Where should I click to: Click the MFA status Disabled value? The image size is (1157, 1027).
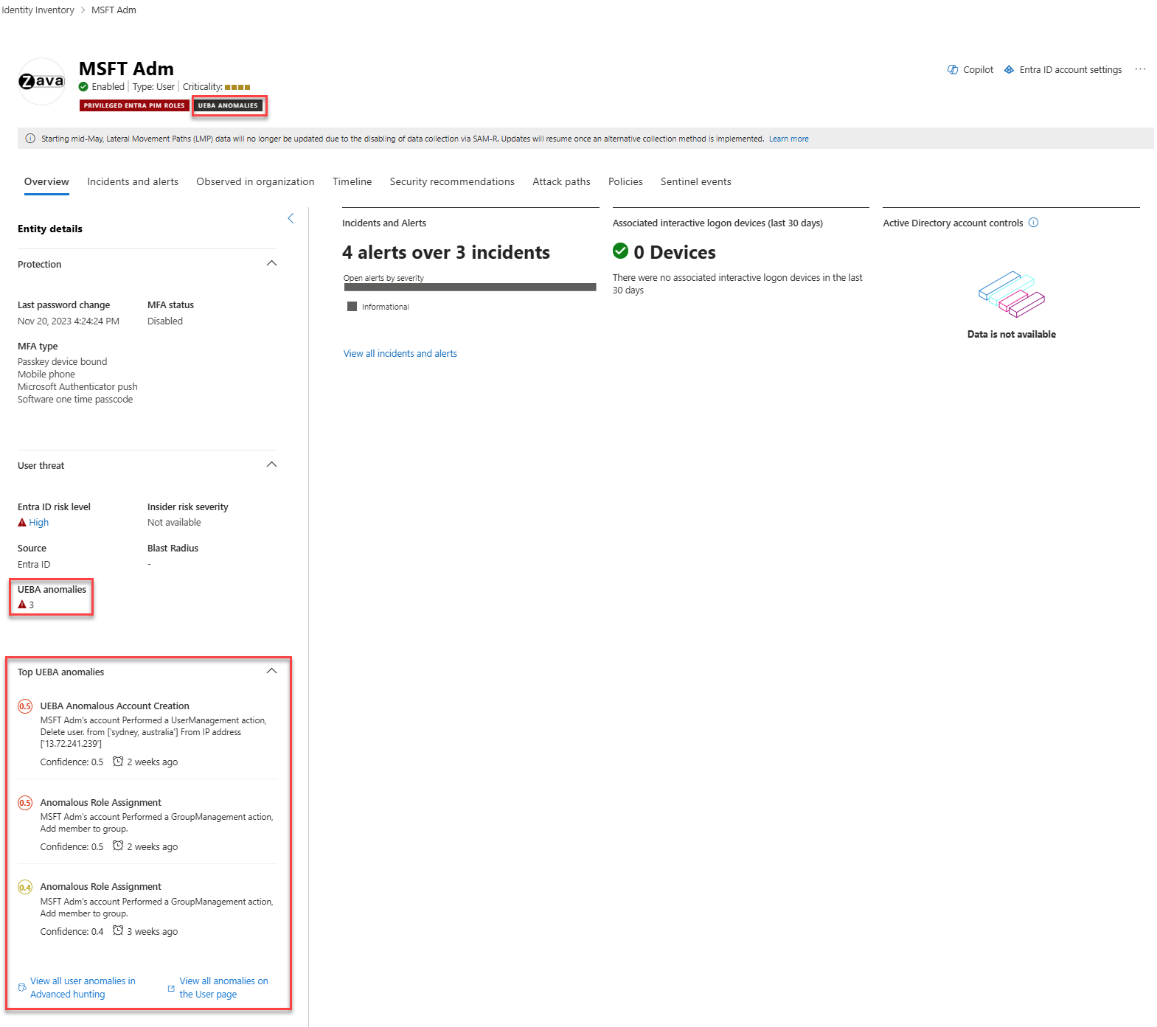165,321
